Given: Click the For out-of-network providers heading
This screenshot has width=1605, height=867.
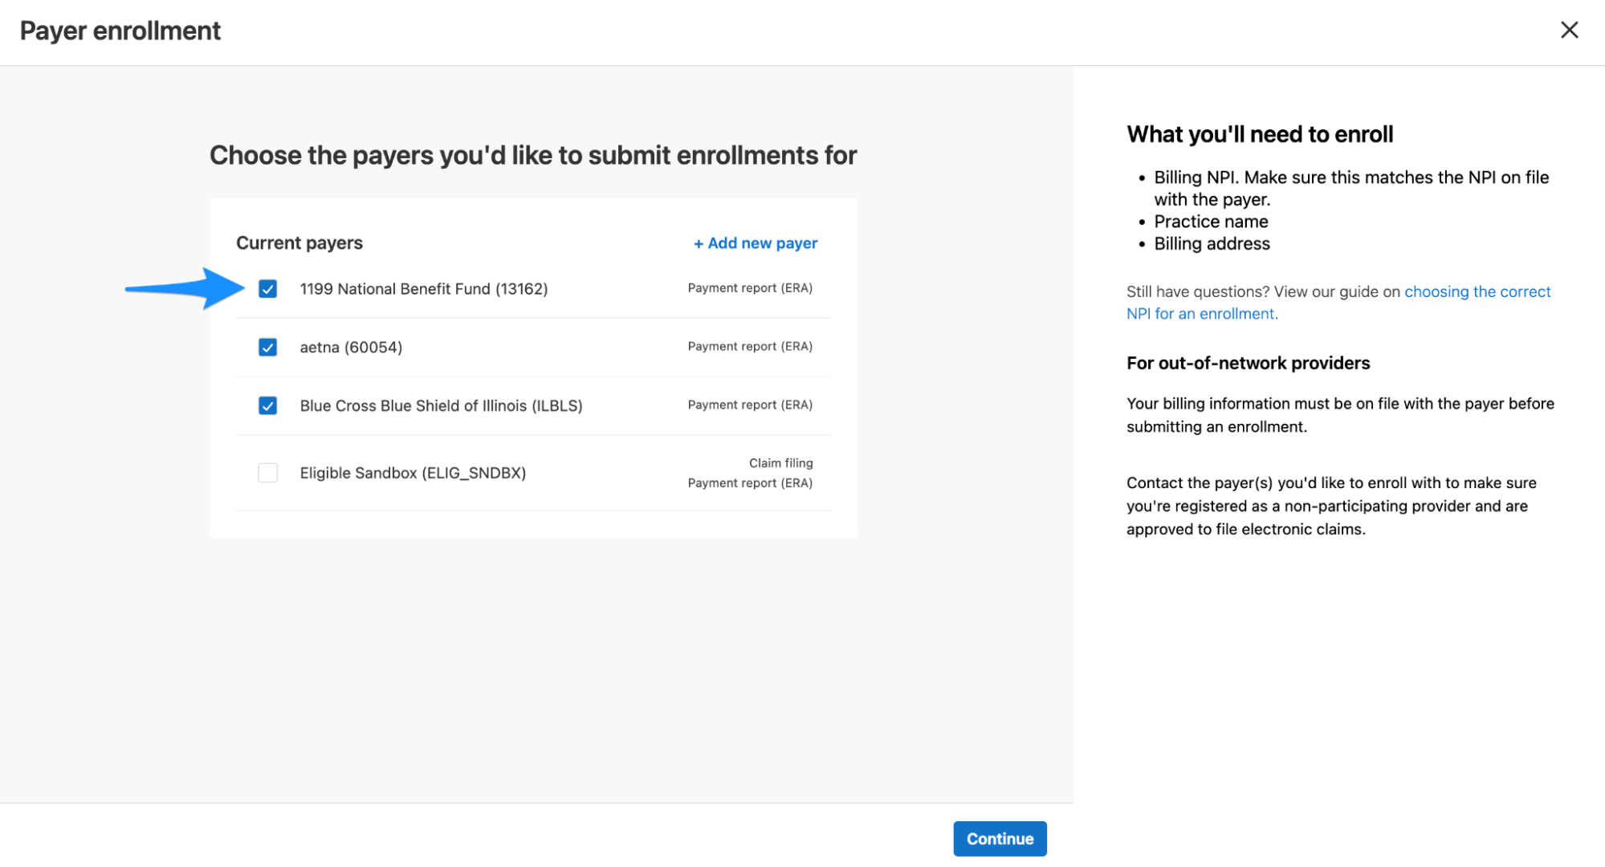Looking at the screenshot, I should click(1248, 363).
